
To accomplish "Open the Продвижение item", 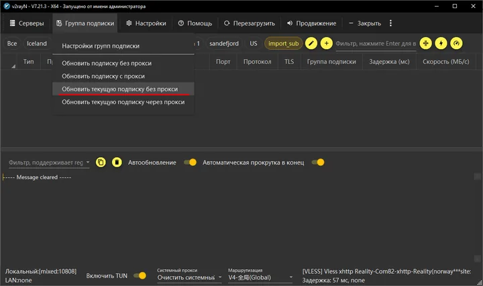I will tap(312, 23).
